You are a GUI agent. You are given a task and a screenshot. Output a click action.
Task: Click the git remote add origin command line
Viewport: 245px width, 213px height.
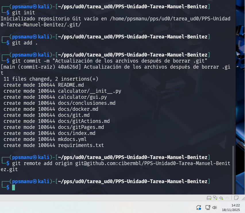coord(115,166)
